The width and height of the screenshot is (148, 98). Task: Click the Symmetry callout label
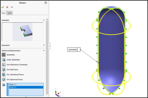(x=72, y=50)
